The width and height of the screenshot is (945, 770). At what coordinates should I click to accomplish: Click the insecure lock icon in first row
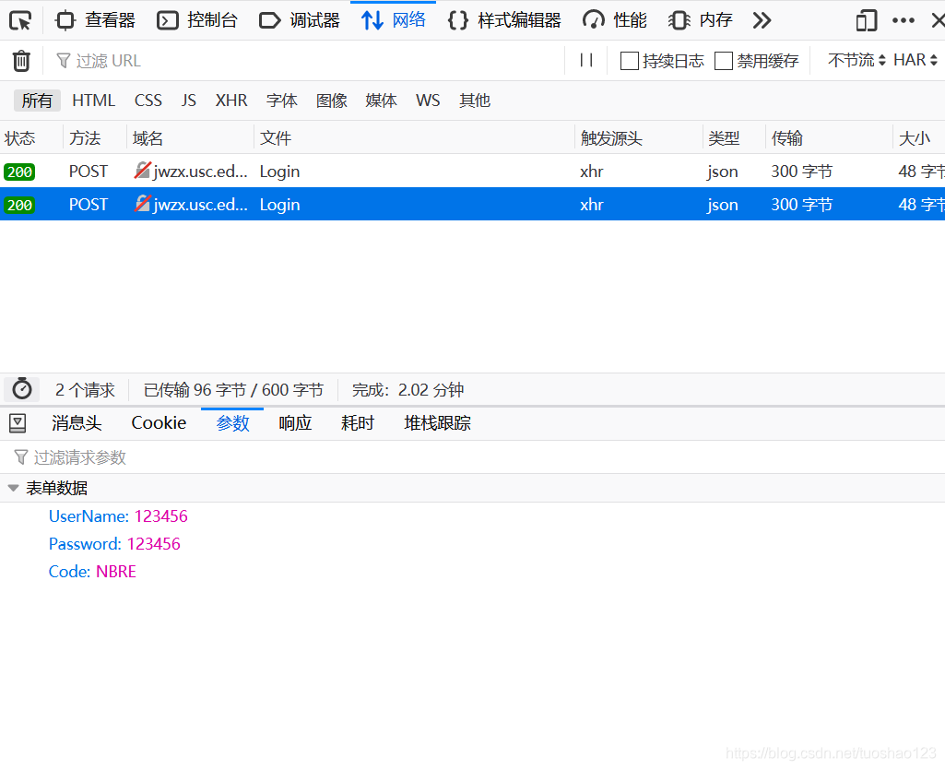[142, 171]
